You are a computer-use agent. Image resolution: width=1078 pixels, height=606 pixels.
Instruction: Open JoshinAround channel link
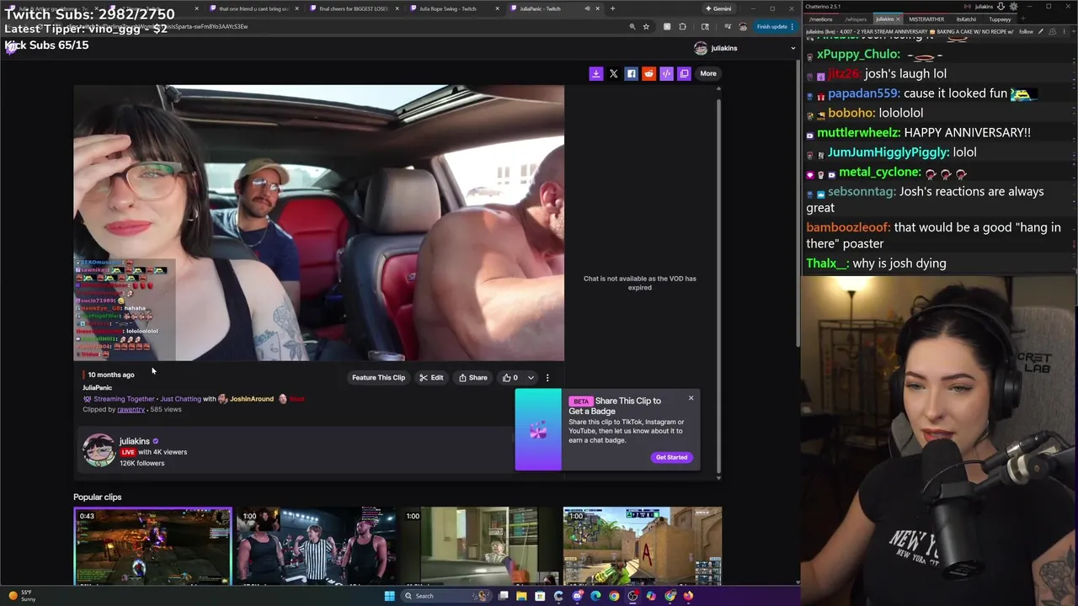tap(251, 399)
